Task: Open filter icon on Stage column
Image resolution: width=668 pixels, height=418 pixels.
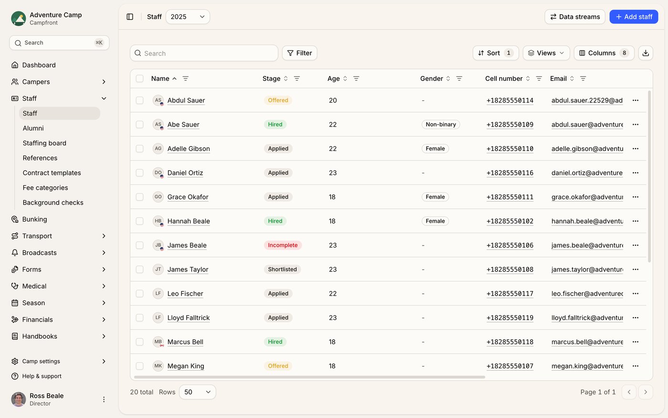Action: coord(297,78)
